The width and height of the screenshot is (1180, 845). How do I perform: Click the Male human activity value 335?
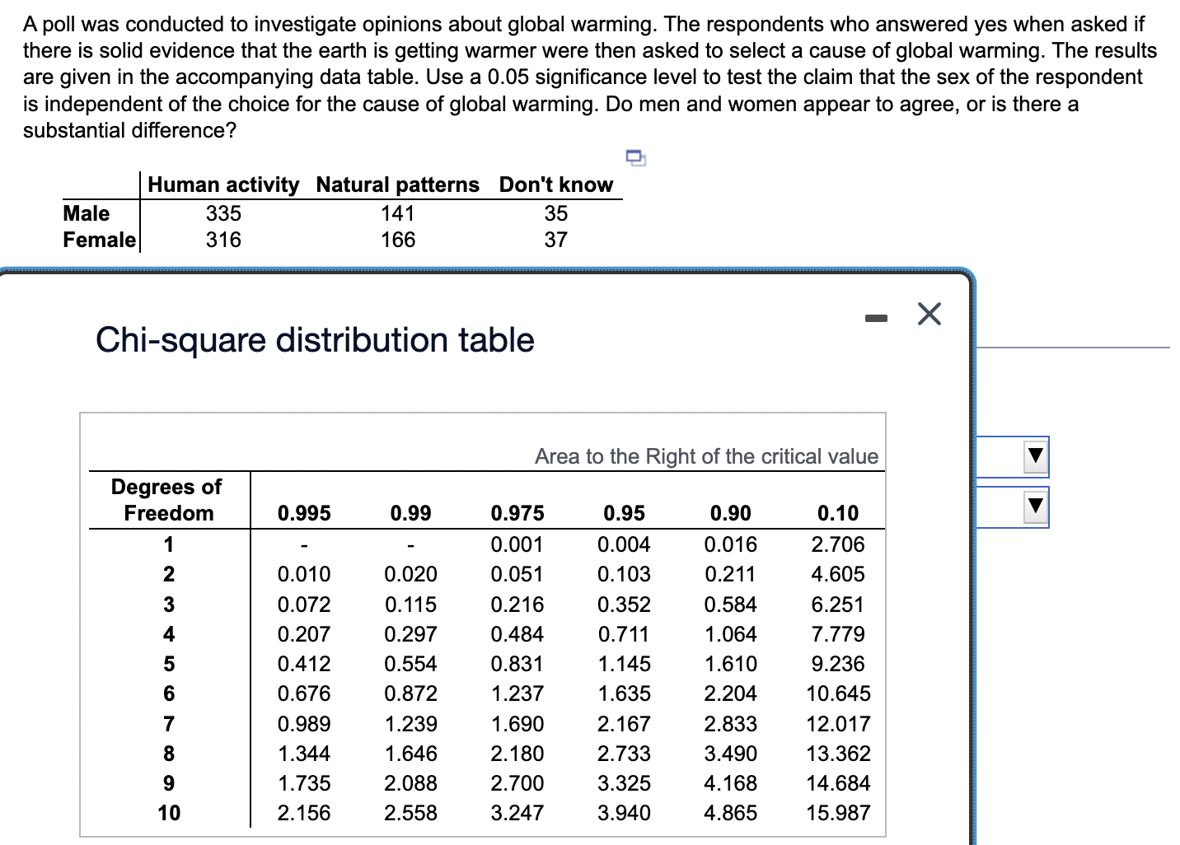tap(223, 213)
